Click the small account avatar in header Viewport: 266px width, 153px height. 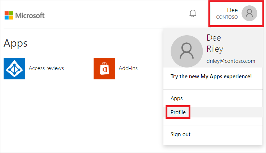[249, 14]
